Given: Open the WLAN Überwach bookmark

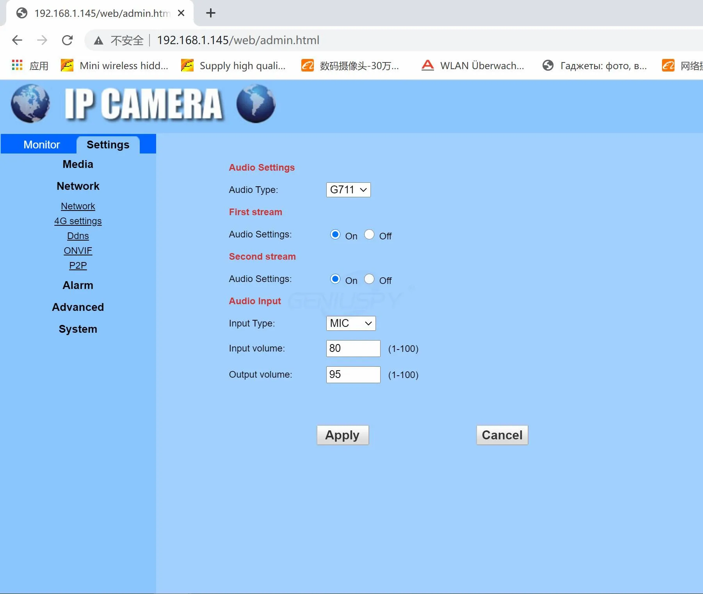Looking at the screenshot, I should click(473, 66).
